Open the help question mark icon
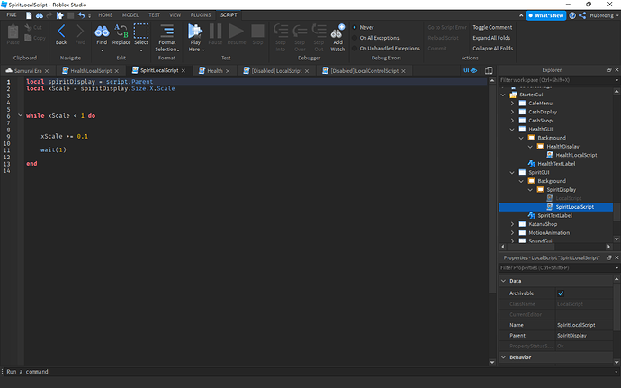This screenshot has height=388, width=621. 572,15
